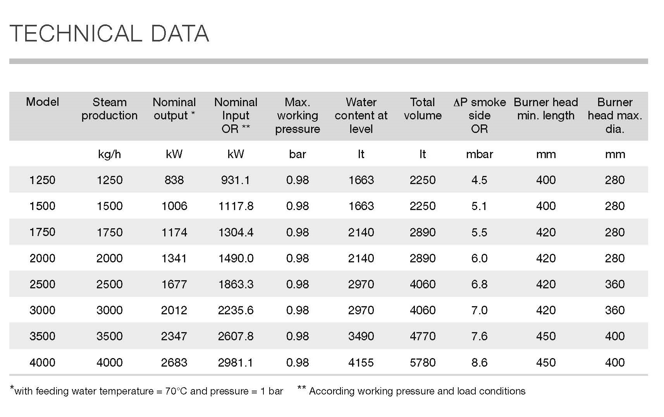664x417 pixels.
Task: Click nominal input value 2981.1
Action: tap(236, 362)
